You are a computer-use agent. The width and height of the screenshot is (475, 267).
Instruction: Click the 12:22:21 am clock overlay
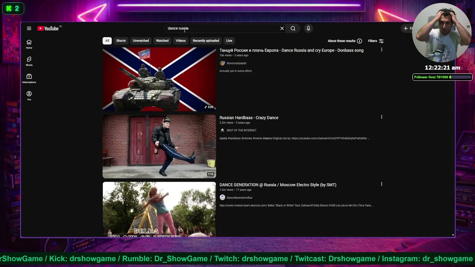[x=442, y=68]
